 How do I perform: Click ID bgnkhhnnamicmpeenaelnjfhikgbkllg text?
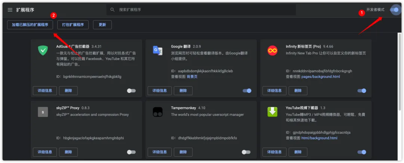coord(89,76)
